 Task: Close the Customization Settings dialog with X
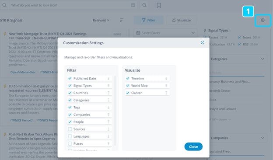coord(202,42)
